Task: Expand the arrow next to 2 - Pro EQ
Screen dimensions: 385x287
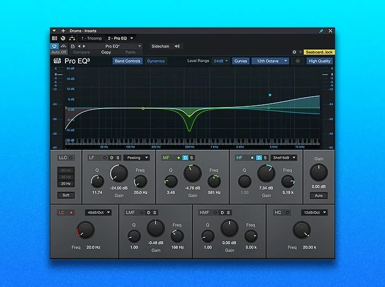Action: click(x=132, y=38)
